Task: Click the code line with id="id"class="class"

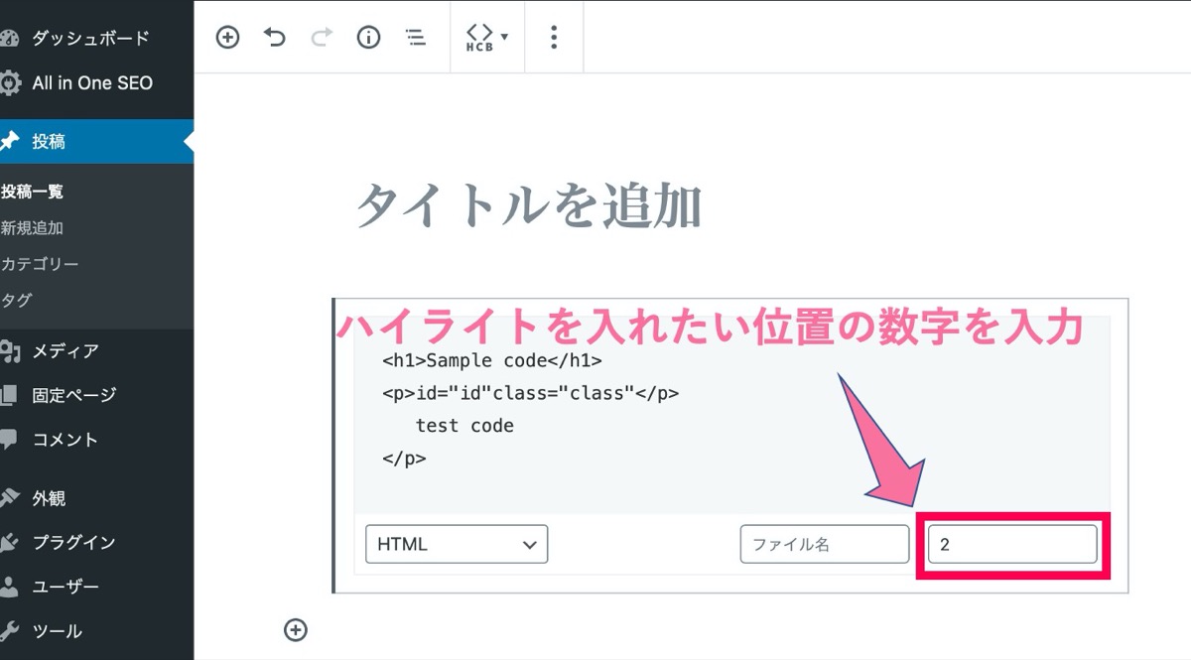Action: coord(530,393)
